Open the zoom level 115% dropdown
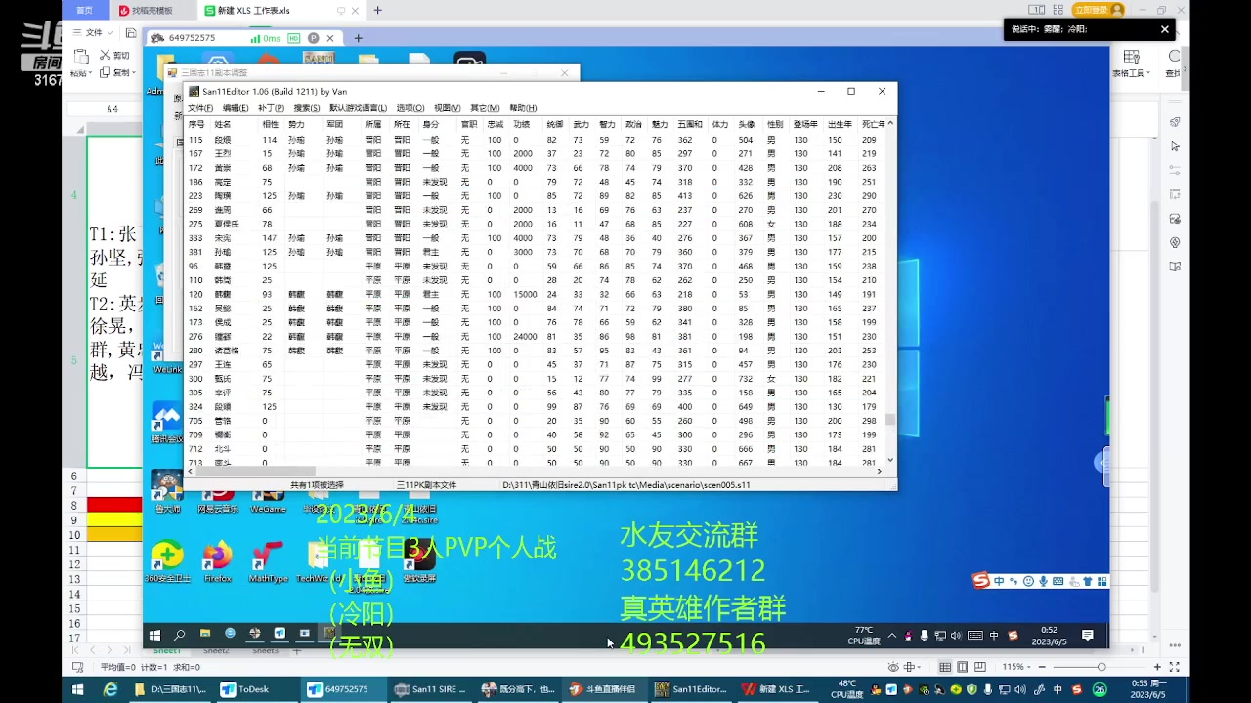The width and height of the screenshot is (1251, 703). [x=1015, y=667]
